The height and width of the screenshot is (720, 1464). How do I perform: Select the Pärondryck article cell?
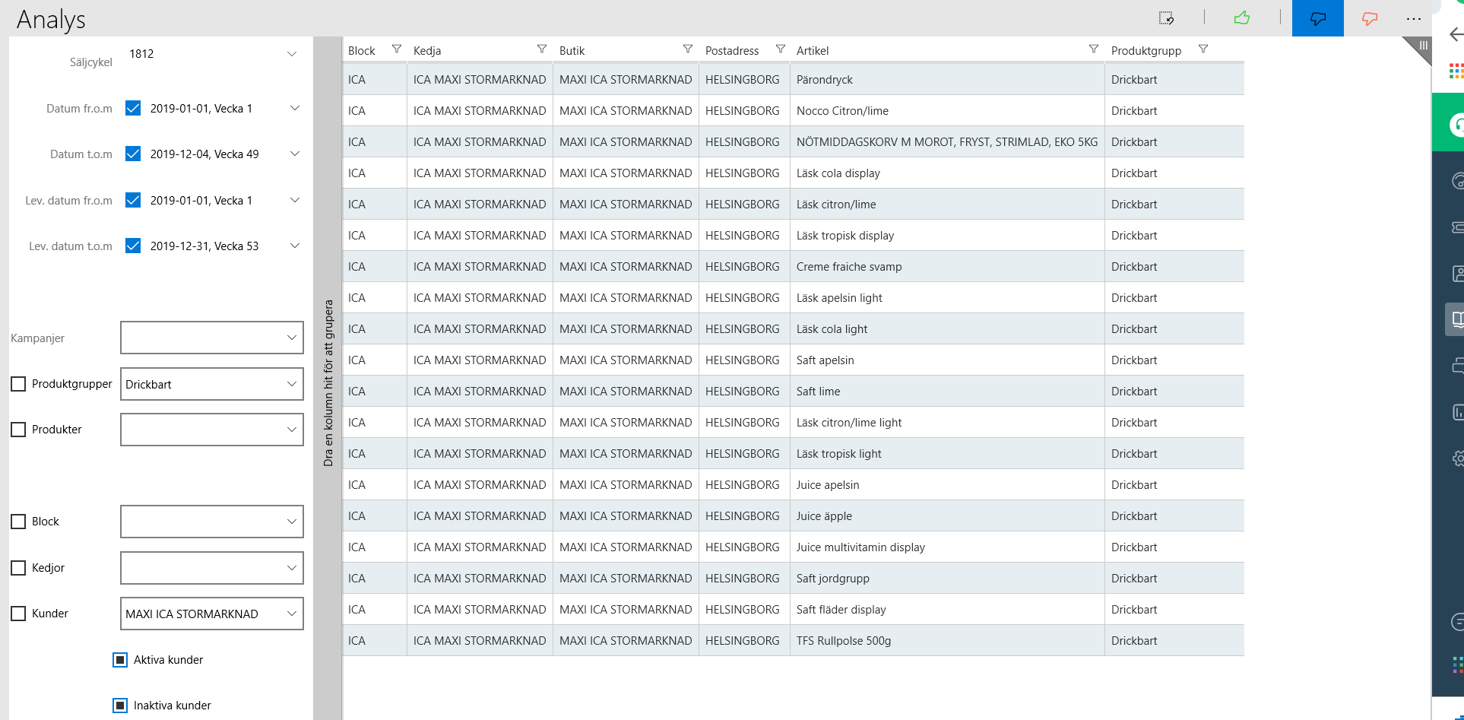947,80
